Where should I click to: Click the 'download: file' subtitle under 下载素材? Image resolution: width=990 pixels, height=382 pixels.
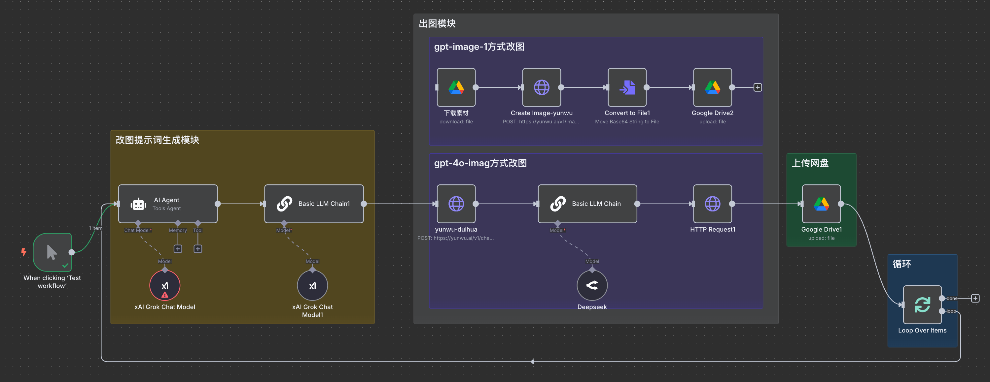[456, 122]
